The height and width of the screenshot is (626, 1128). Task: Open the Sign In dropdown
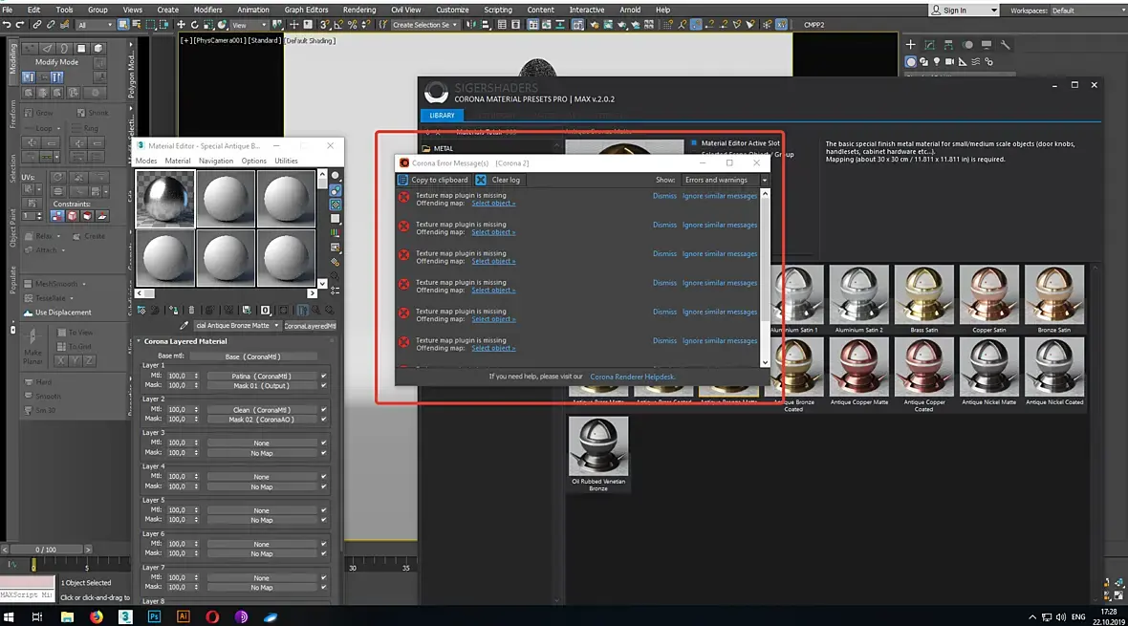point(964,11)
